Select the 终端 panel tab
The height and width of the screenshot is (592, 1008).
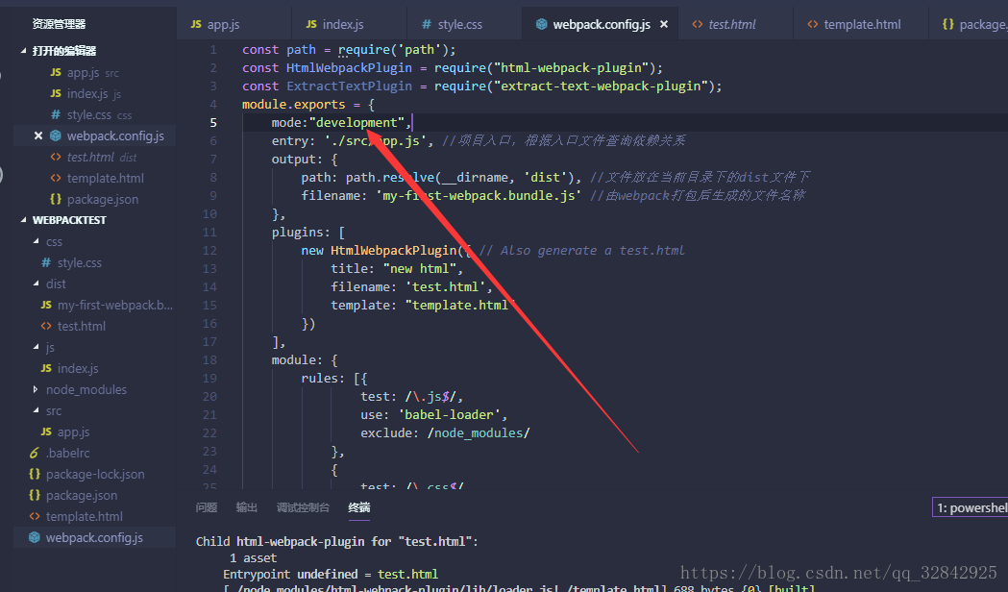click(x=359, y=507)
